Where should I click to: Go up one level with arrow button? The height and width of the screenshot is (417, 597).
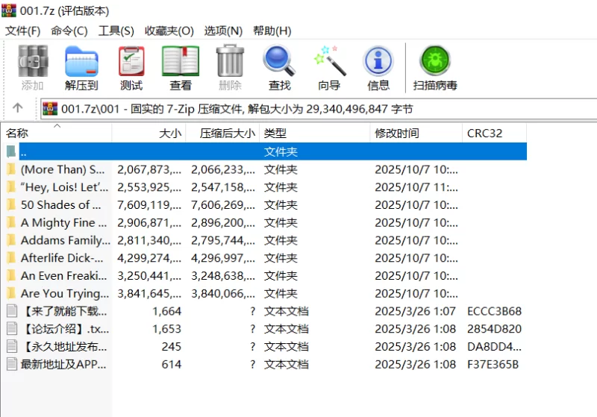pyautogui.click(x=18, y=108)
